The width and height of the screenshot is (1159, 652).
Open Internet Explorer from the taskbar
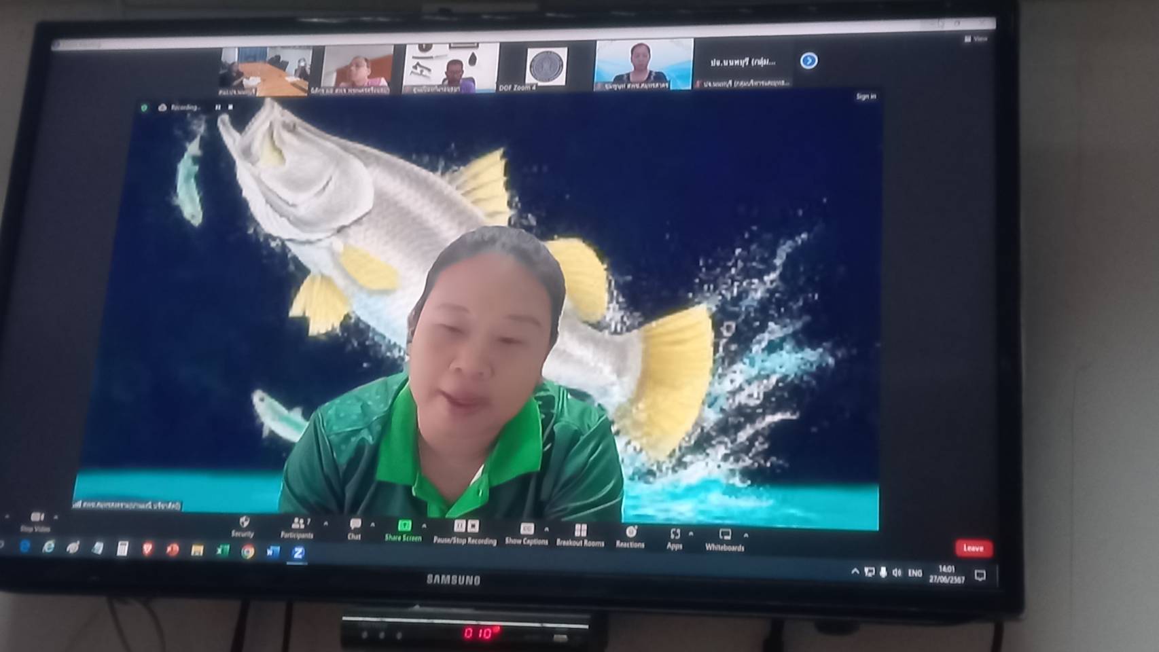point(48,547)
